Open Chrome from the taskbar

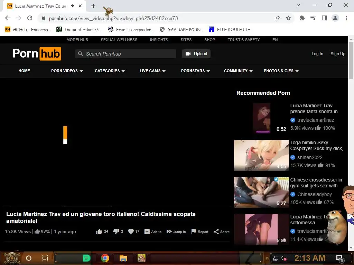(x=105, y=258)
